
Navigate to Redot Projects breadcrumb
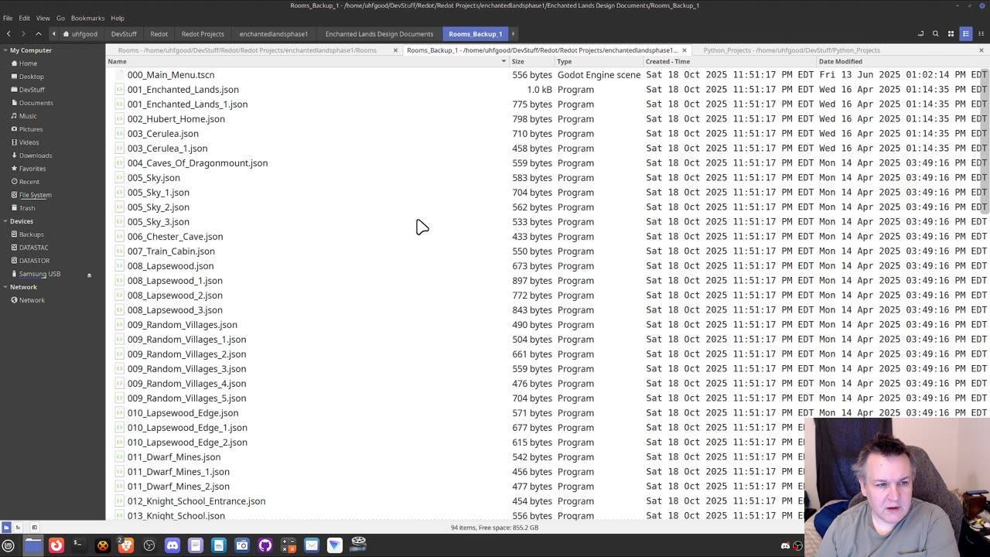pos(203,34)
